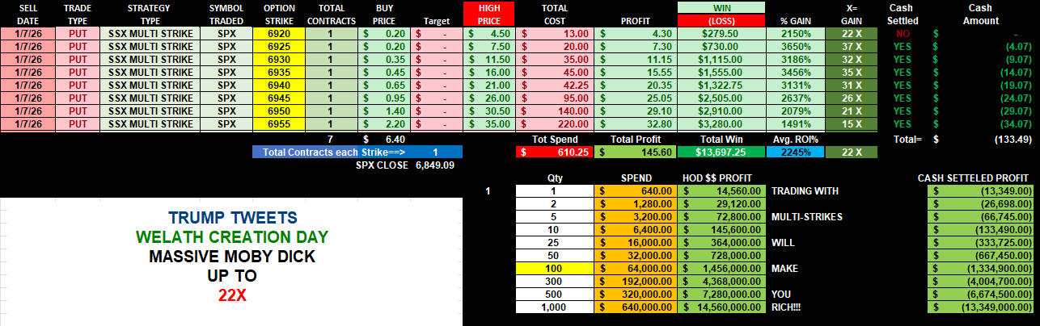
Task: Select the OPTION STRIKE column header
Action: pyautogui.click(x=278, y=14)
